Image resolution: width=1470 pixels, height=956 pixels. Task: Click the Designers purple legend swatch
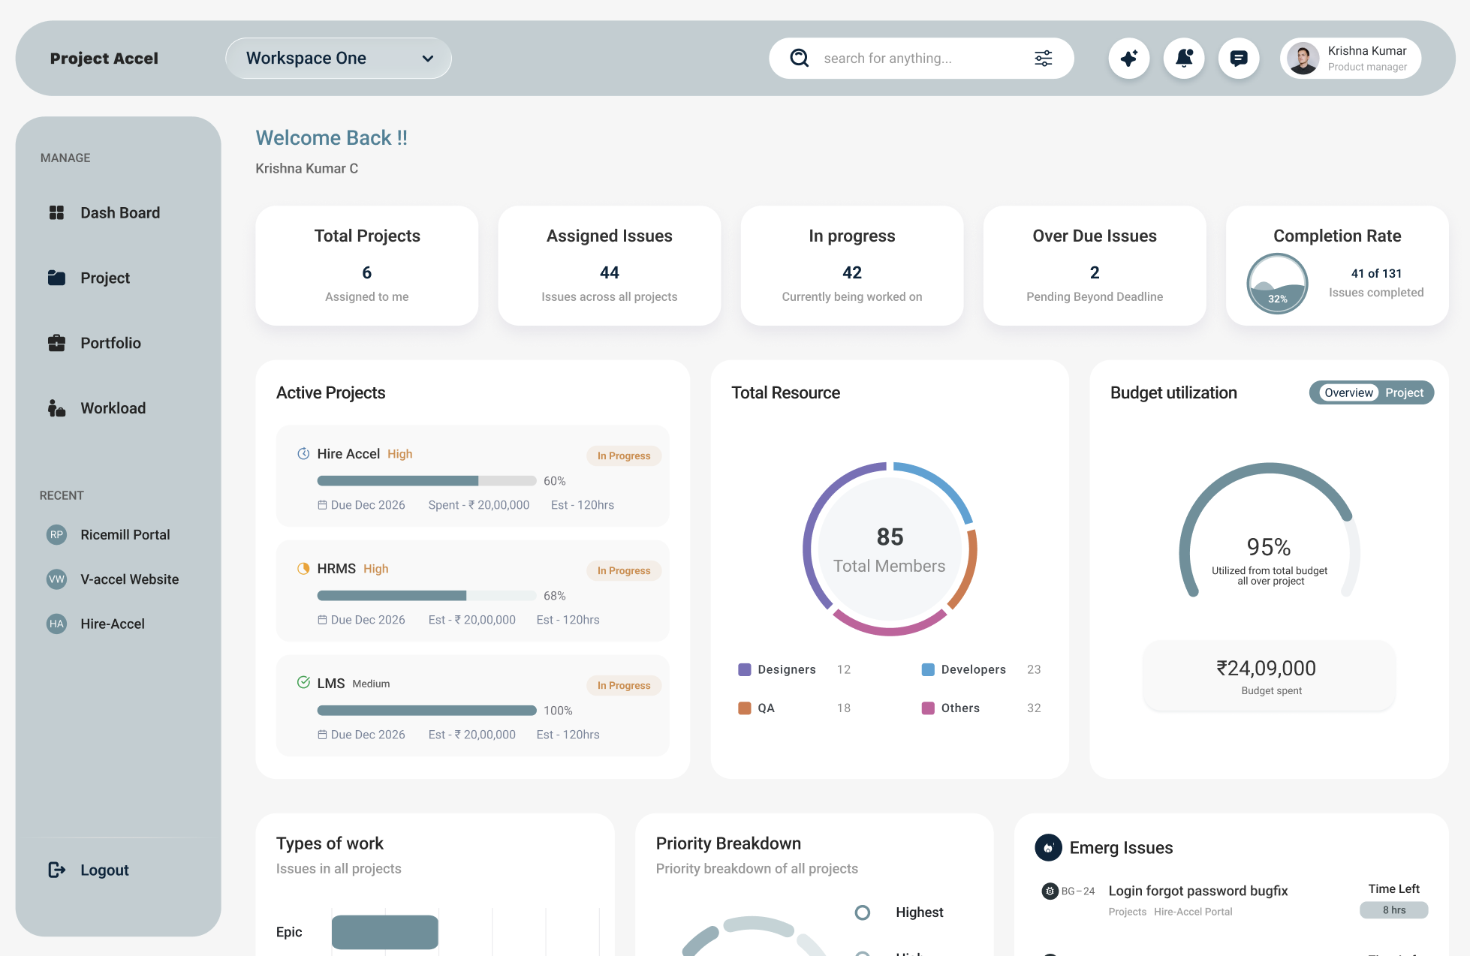(745, 669)
